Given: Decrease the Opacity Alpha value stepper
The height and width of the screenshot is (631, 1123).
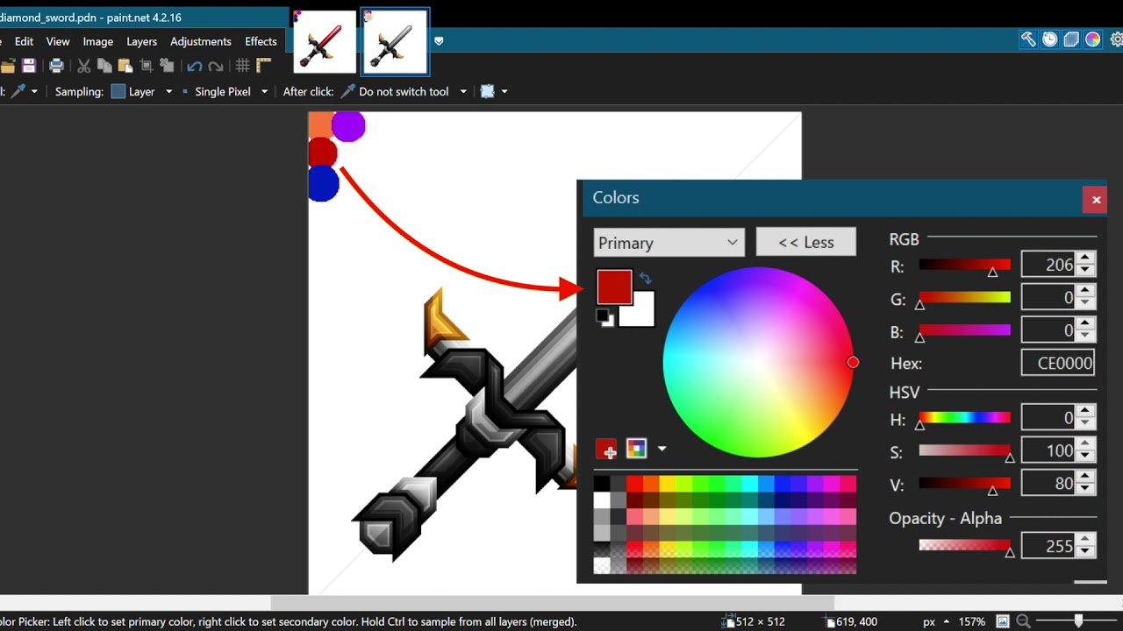Looking at the screenshot, I should pos(1086,551).
